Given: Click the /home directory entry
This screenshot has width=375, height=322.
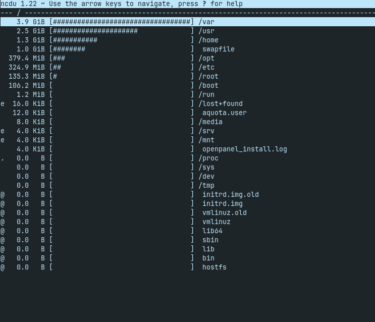Looking at the screenshot, I should pos(188,40).
